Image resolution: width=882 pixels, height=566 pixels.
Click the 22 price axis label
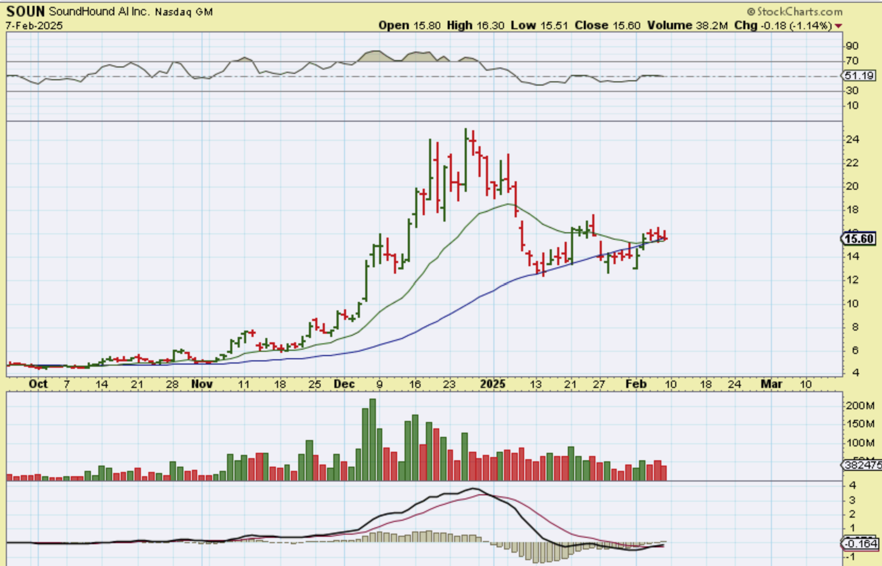click(852, 163)
